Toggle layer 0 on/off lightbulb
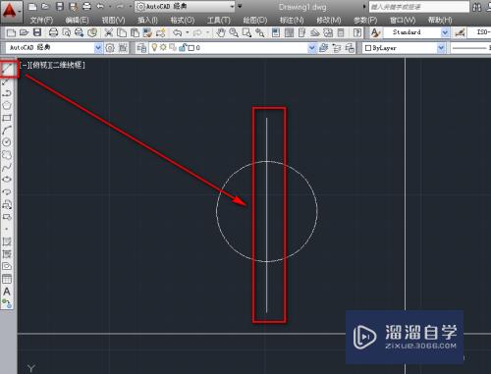The width and height of the screenshot is (491, 374). pyautogui.click(x=154, y=47)
